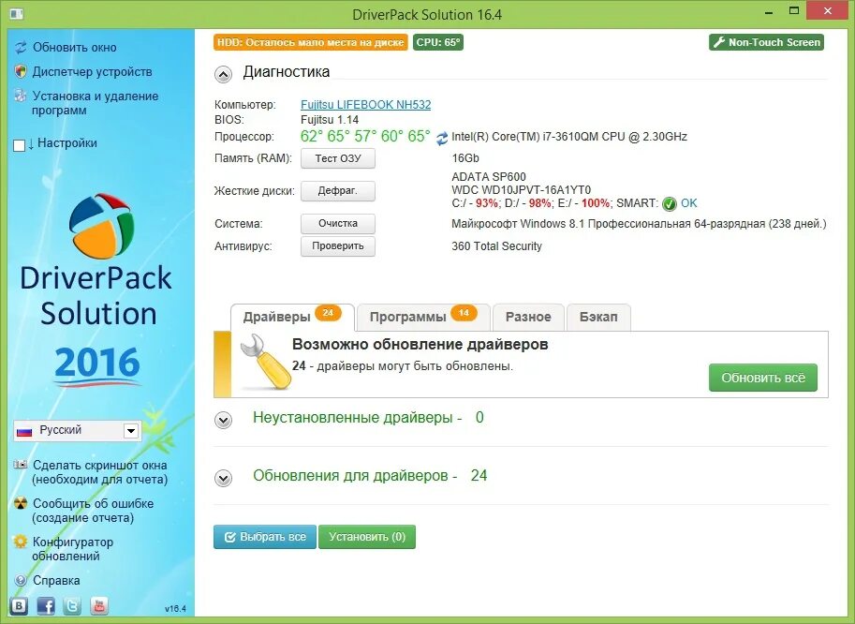Viewport: 855px width, 624px height.
Task: Open the YouTube social icon
Action: point(99,605)
